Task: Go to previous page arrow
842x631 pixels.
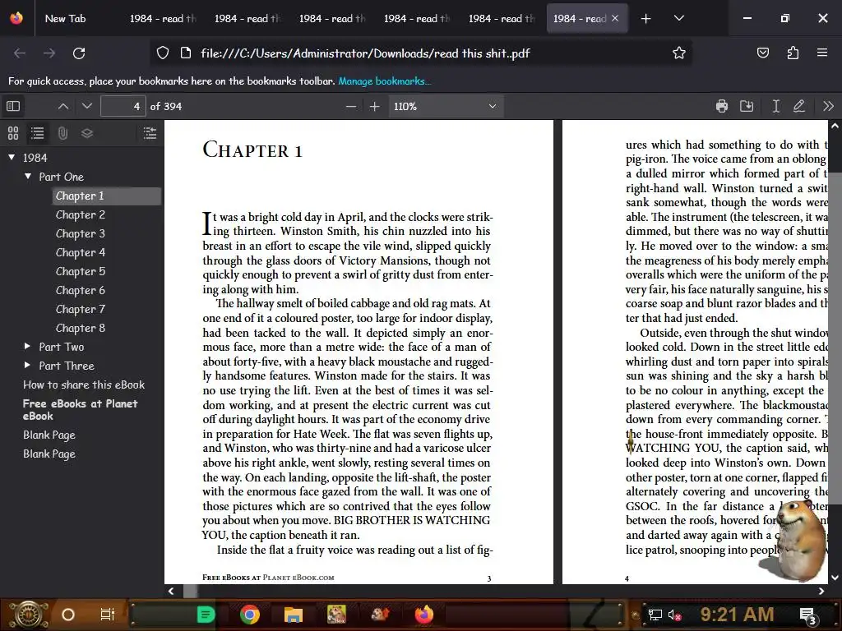Action: point(62,106)
